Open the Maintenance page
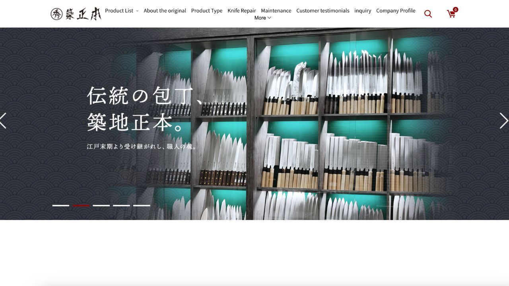 tap(276, 11)
